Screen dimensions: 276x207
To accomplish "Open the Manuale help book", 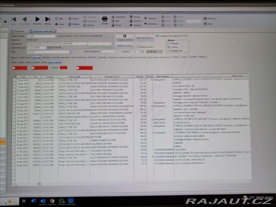I will [x=210, y=18].
